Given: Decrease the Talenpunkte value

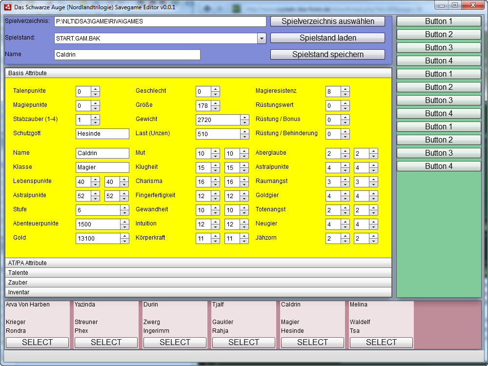Looking at the screenshot, I should pyautogui.click(x=96, y=94).
